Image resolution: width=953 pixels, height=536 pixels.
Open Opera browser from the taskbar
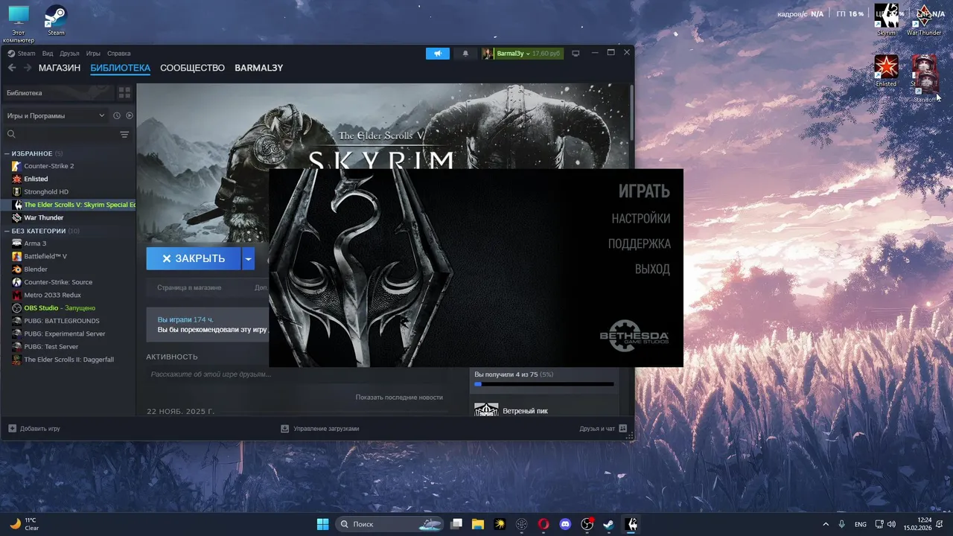click(544, 524)
